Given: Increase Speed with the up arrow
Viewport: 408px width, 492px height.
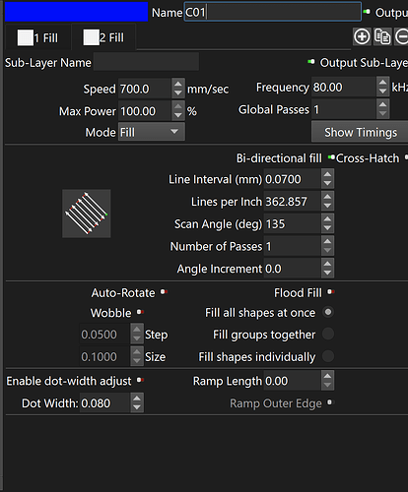Looking at the screenshot, I should [x=178, y=84].
